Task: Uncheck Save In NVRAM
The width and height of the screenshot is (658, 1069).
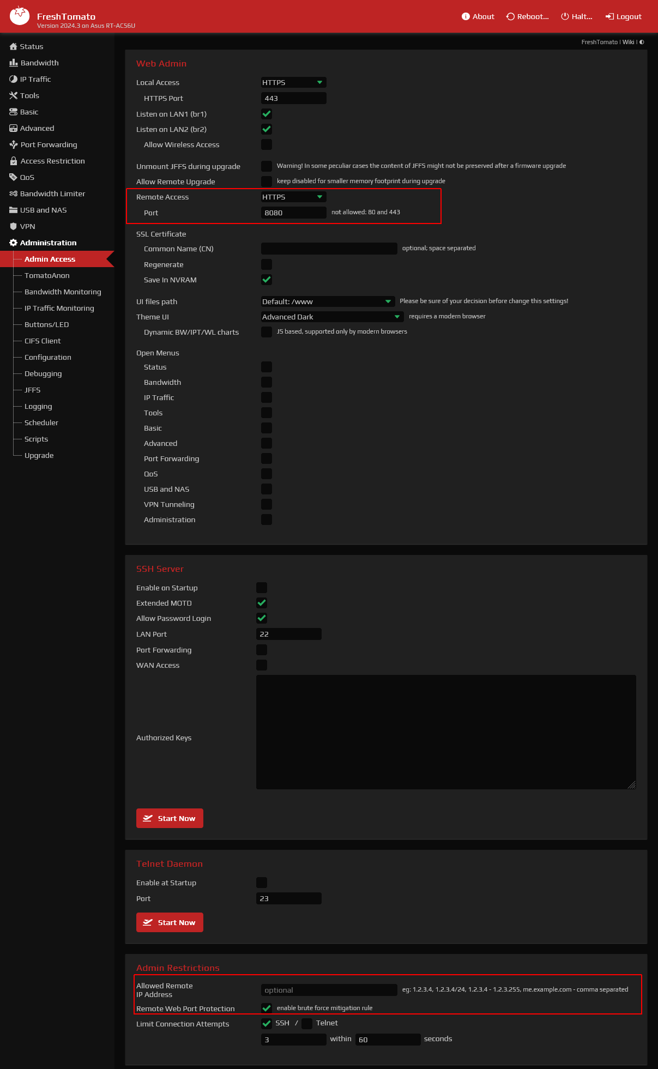Action: [x=267, y=280]
